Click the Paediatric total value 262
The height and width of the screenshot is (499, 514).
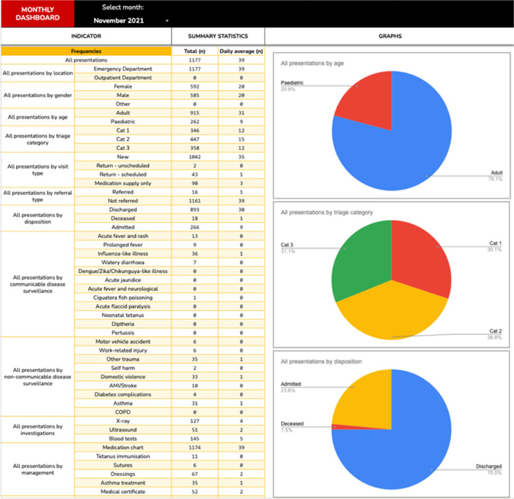click(x=194, y=122)
